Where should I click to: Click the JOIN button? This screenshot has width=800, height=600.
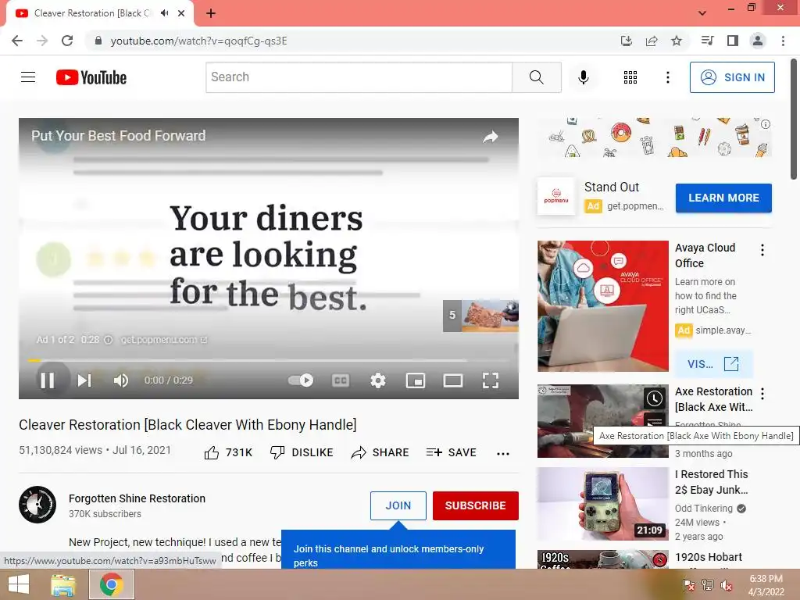(398, 505)
